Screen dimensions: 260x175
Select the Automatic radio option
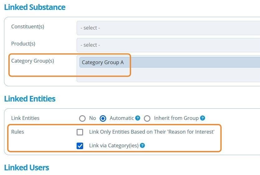click(103, 118)
